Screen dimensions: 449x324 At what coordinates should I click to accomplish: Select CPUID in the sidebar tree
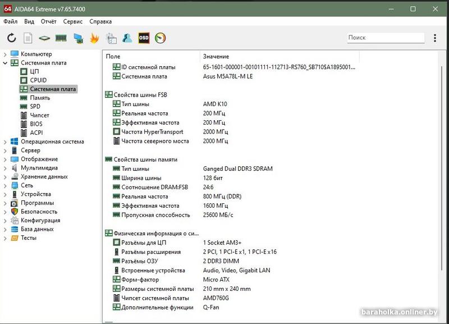(x=38, y=80)
